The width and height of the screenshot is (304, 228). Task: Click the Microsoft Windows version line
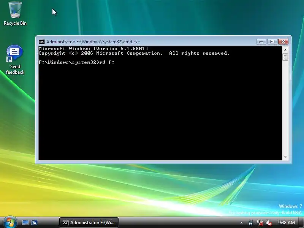click(x=93, y=49)
